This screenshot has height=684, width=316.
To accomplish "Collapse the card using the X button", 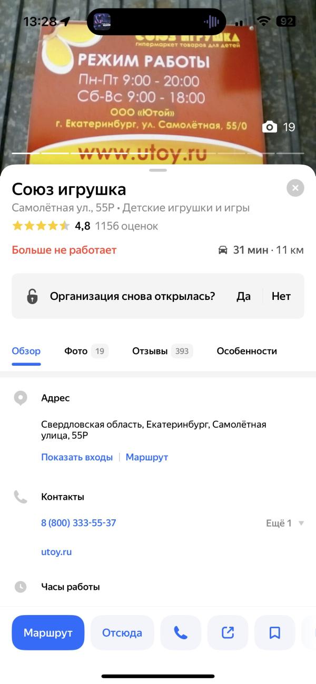I will click(x=295, y=188).
